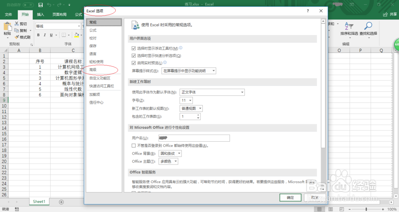Screen dimensions: 399x212
Task: Click the 确定 button
Action: click(x=290, y=198)
